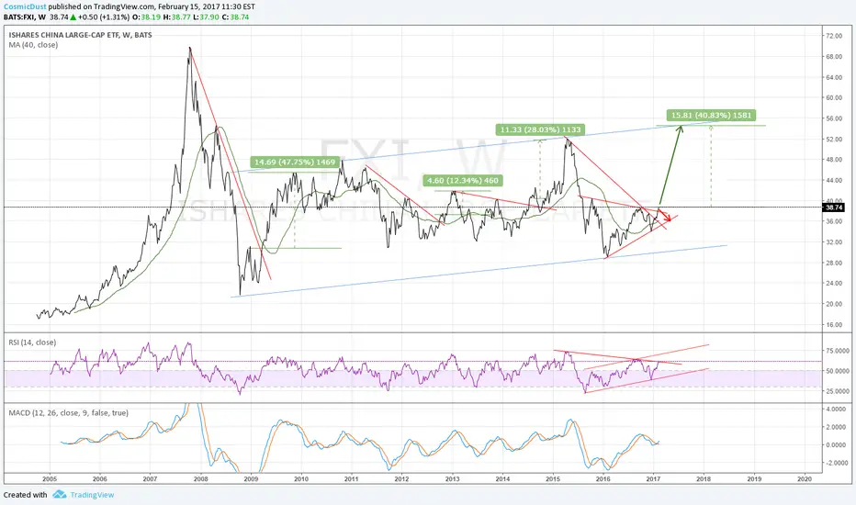Select the 16.00 price axis label
The height and width of the screenshot is (505, 856).
pyautogui.click(x=834, y=325)
